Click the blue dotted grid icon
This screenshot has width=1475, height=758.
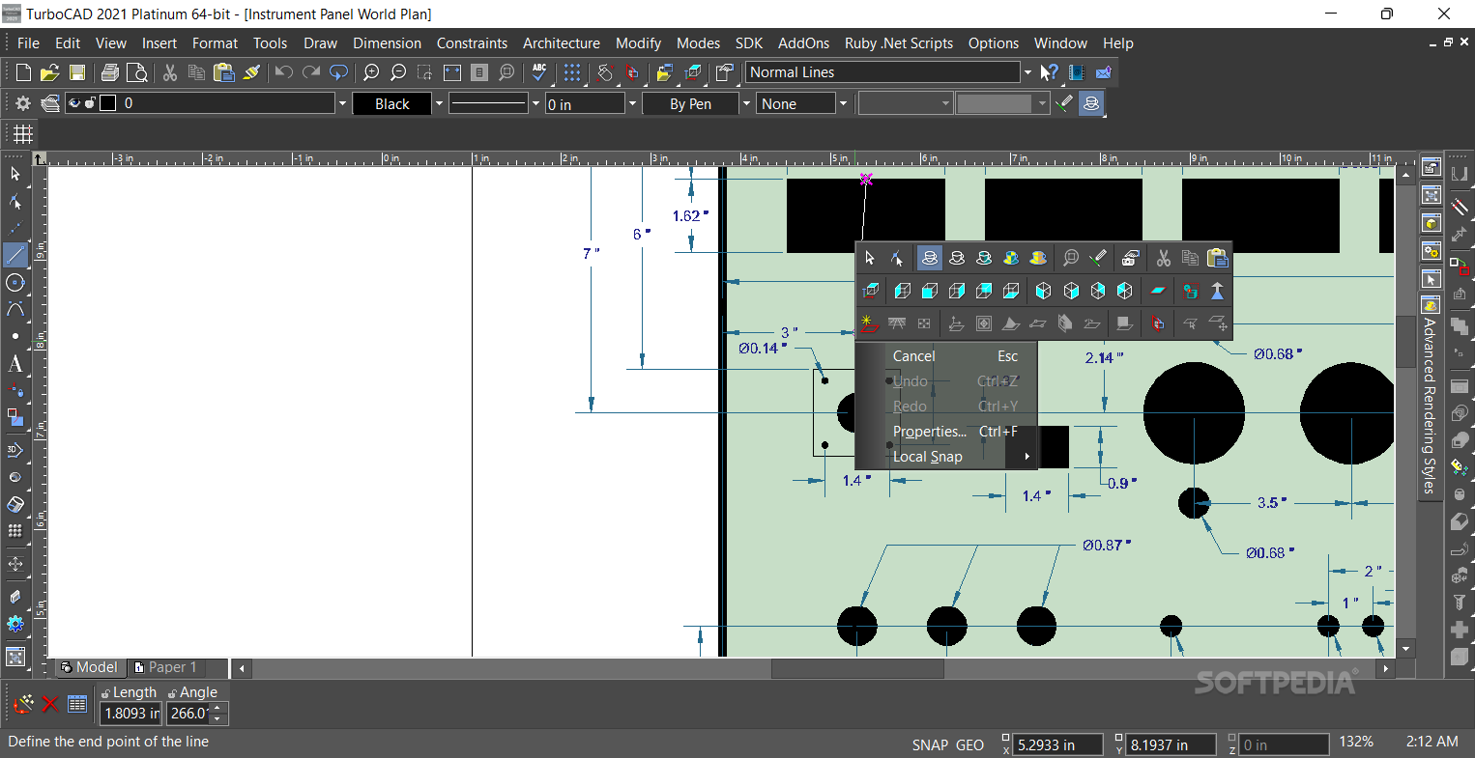(x=572, y=72)
